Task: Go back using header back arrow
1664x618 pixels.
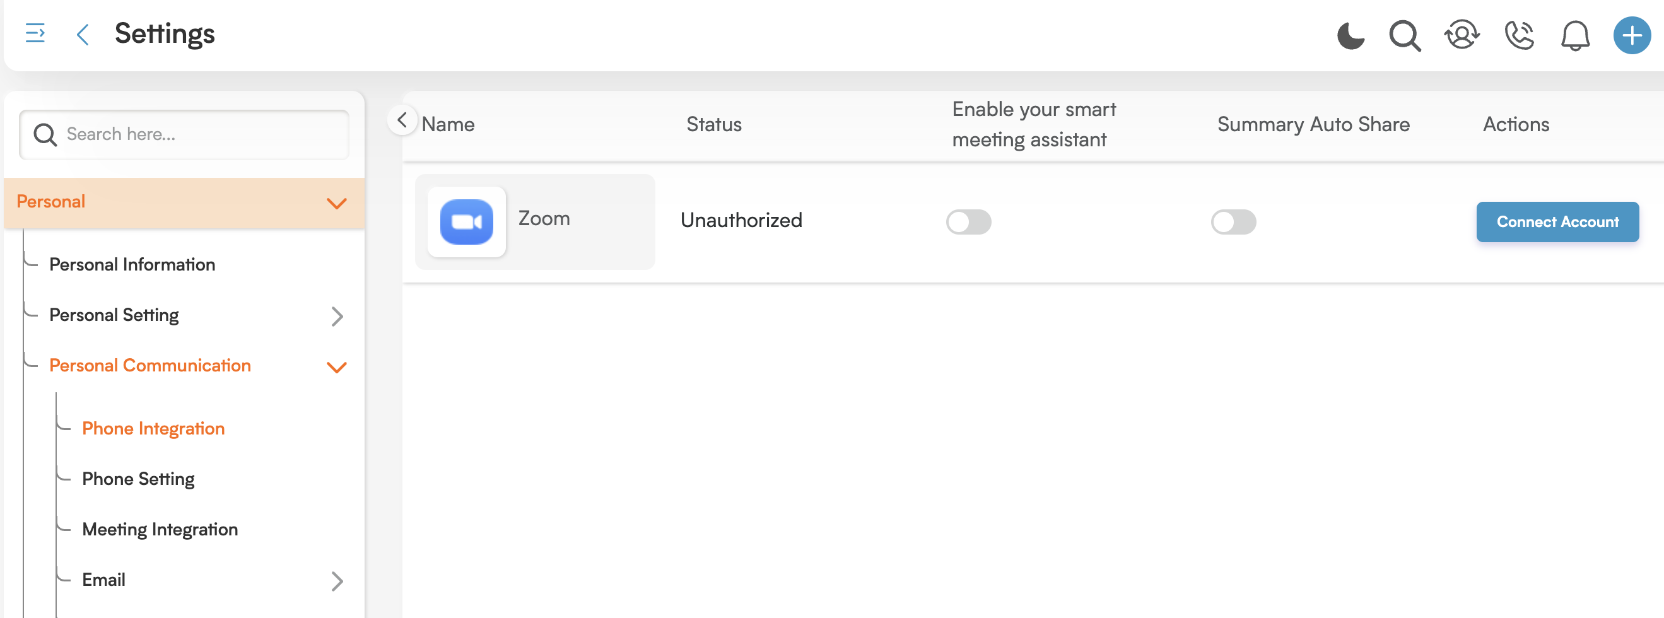Action: 82,34
